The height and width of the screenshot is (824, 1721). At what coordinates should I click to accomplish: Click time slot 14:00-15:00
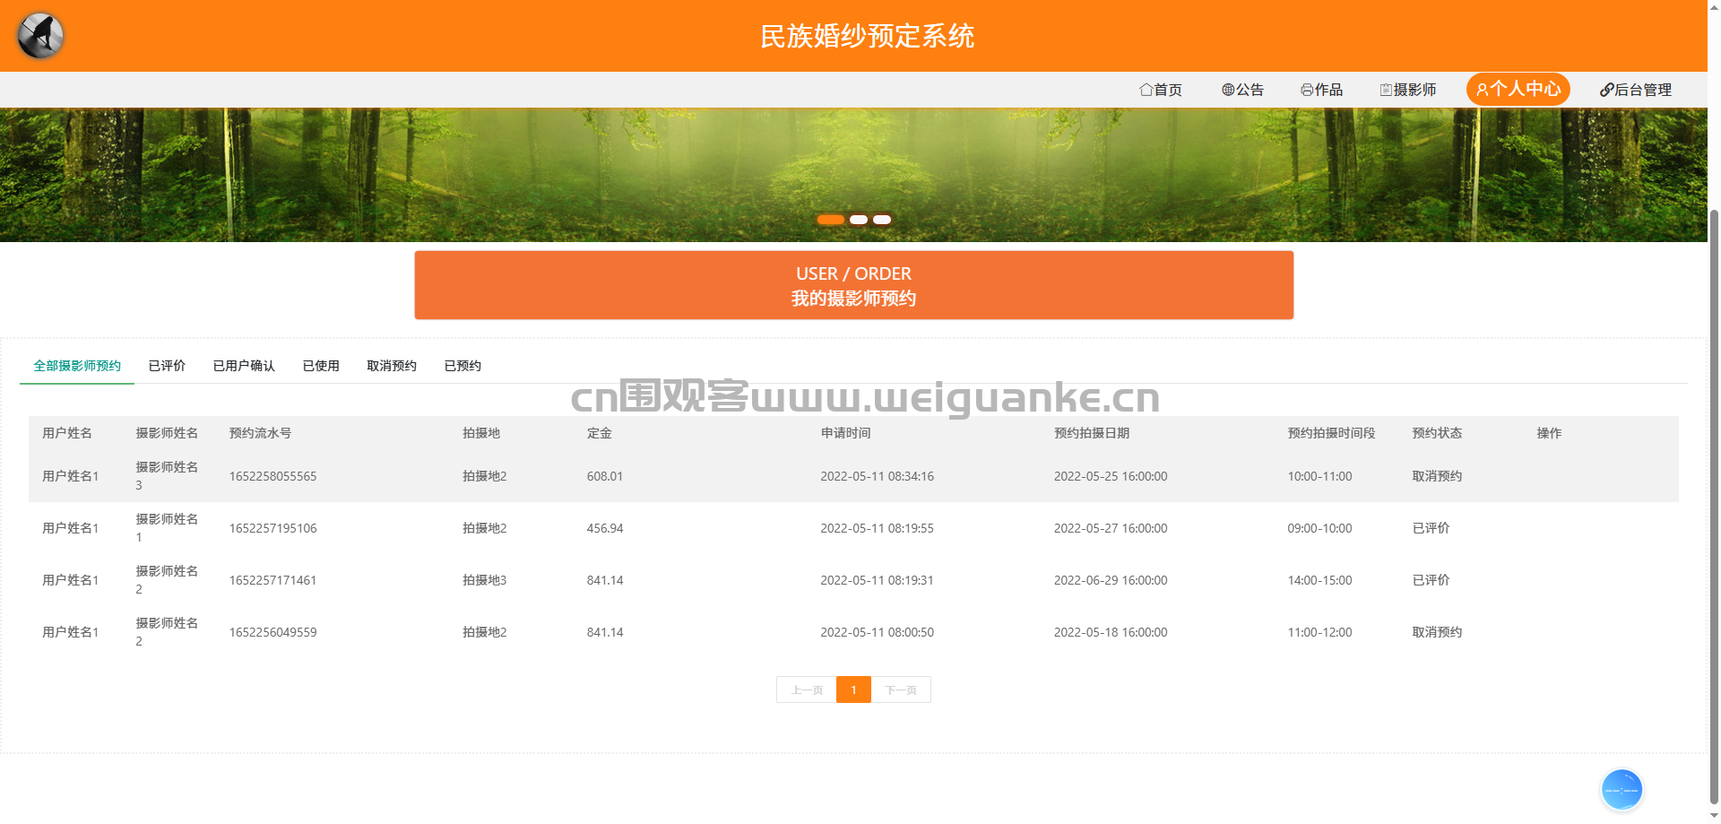pos(1319,580)
